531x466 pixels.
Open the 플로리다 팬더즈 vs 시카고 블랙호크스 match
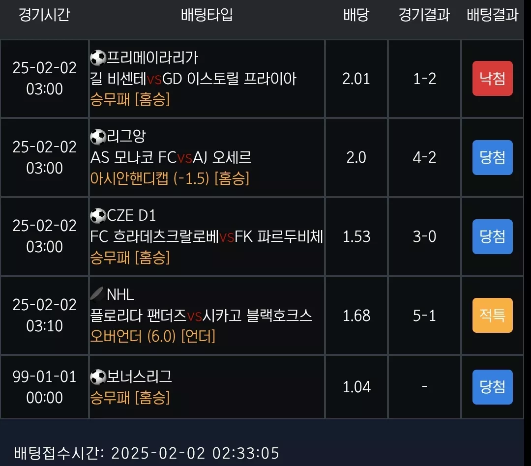[201, 316]
